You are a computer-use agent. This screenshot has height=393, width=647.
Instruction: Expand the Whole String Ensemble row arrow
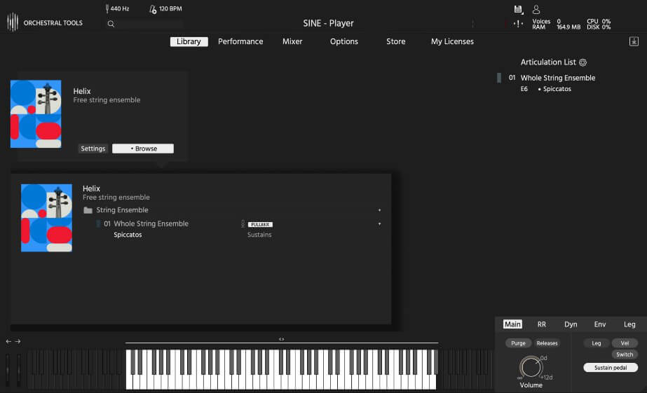coord(379,224)
